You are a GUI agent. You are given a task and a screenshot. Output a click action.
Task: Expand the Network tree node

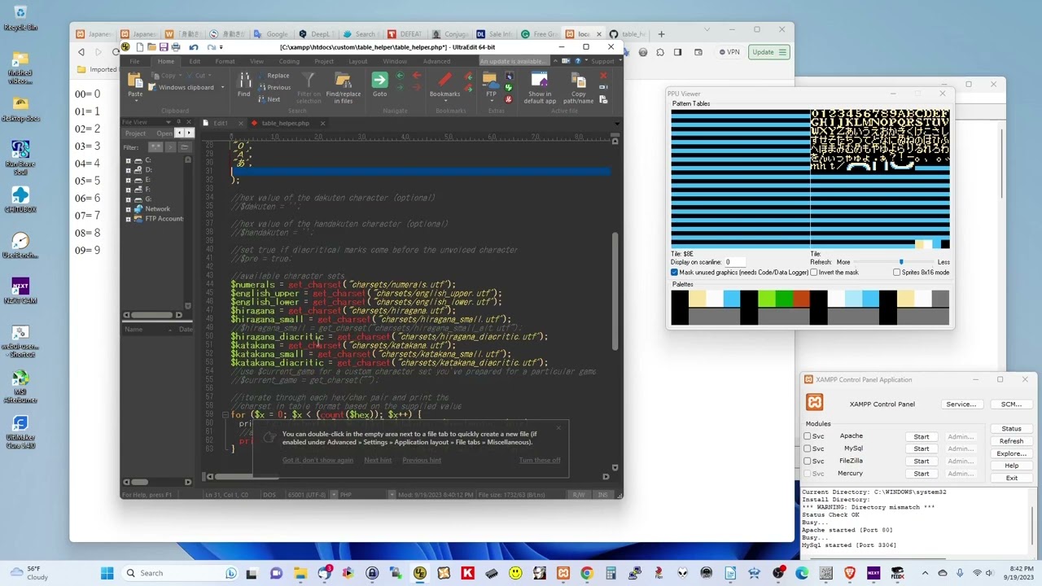coord(128,209)
